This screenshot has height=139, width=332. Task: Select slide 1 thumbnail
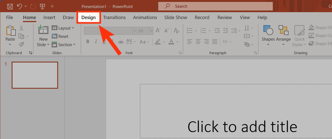tap(35, 75)
